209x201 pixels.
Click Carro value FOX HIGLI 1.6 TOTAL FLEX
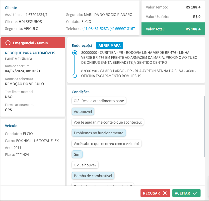click(37, 141)
